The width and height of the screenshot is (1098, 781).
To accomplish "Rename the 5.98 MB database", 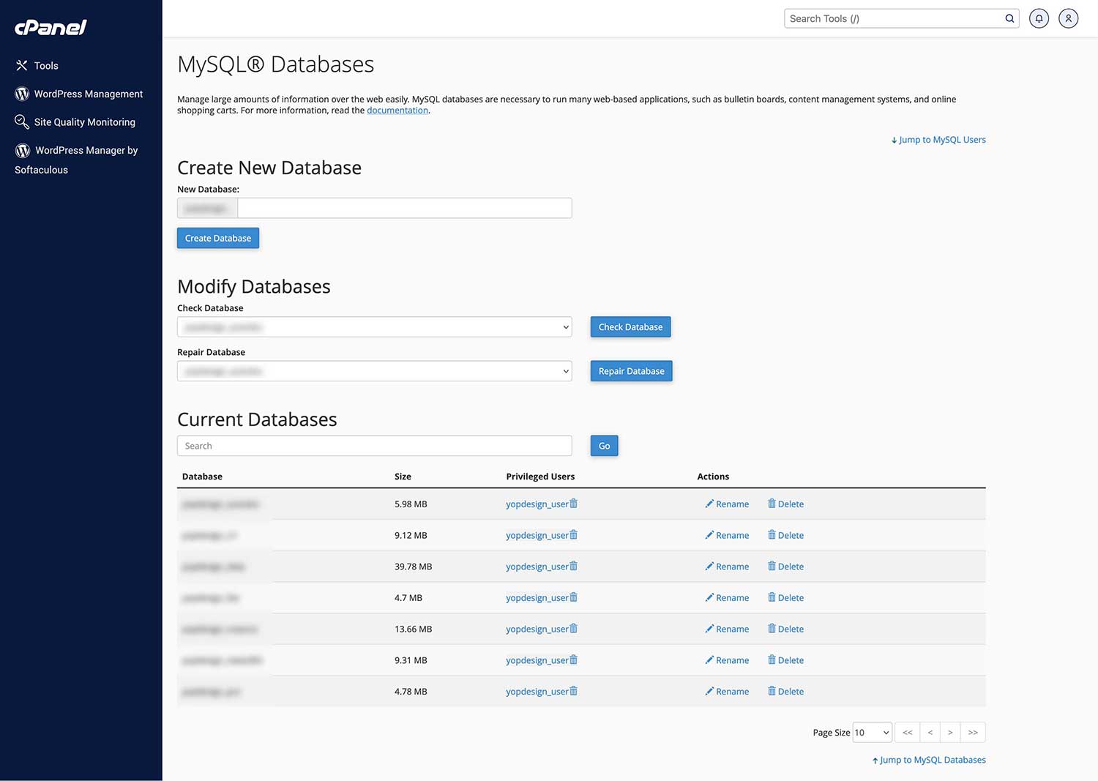I will (727, 504).
